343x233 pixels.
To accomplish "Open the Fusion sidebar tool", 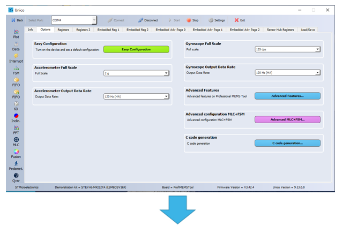I will pyautogui.click(x=16, y=154).
